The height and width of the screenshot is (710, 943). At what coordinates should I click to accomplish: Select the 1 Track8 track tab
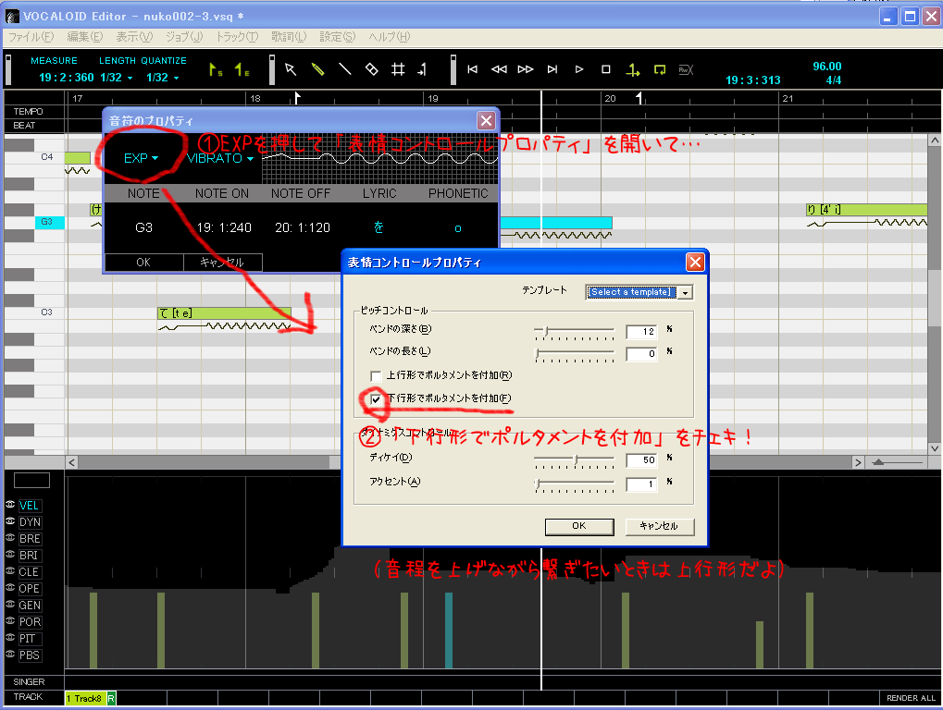[85, 699]
